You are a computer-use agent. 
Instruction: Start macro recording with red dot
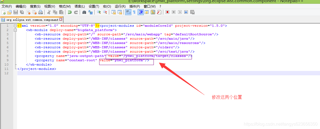[167, 12]
